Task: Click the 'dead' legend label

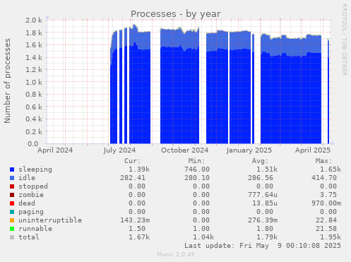Action: 27,203
